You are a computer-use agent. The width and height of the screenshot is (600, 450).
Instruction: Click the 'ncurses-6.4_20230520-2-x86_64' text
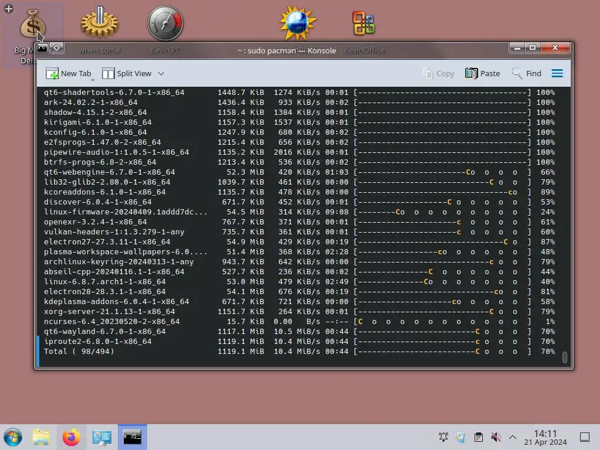click(112, 321)
